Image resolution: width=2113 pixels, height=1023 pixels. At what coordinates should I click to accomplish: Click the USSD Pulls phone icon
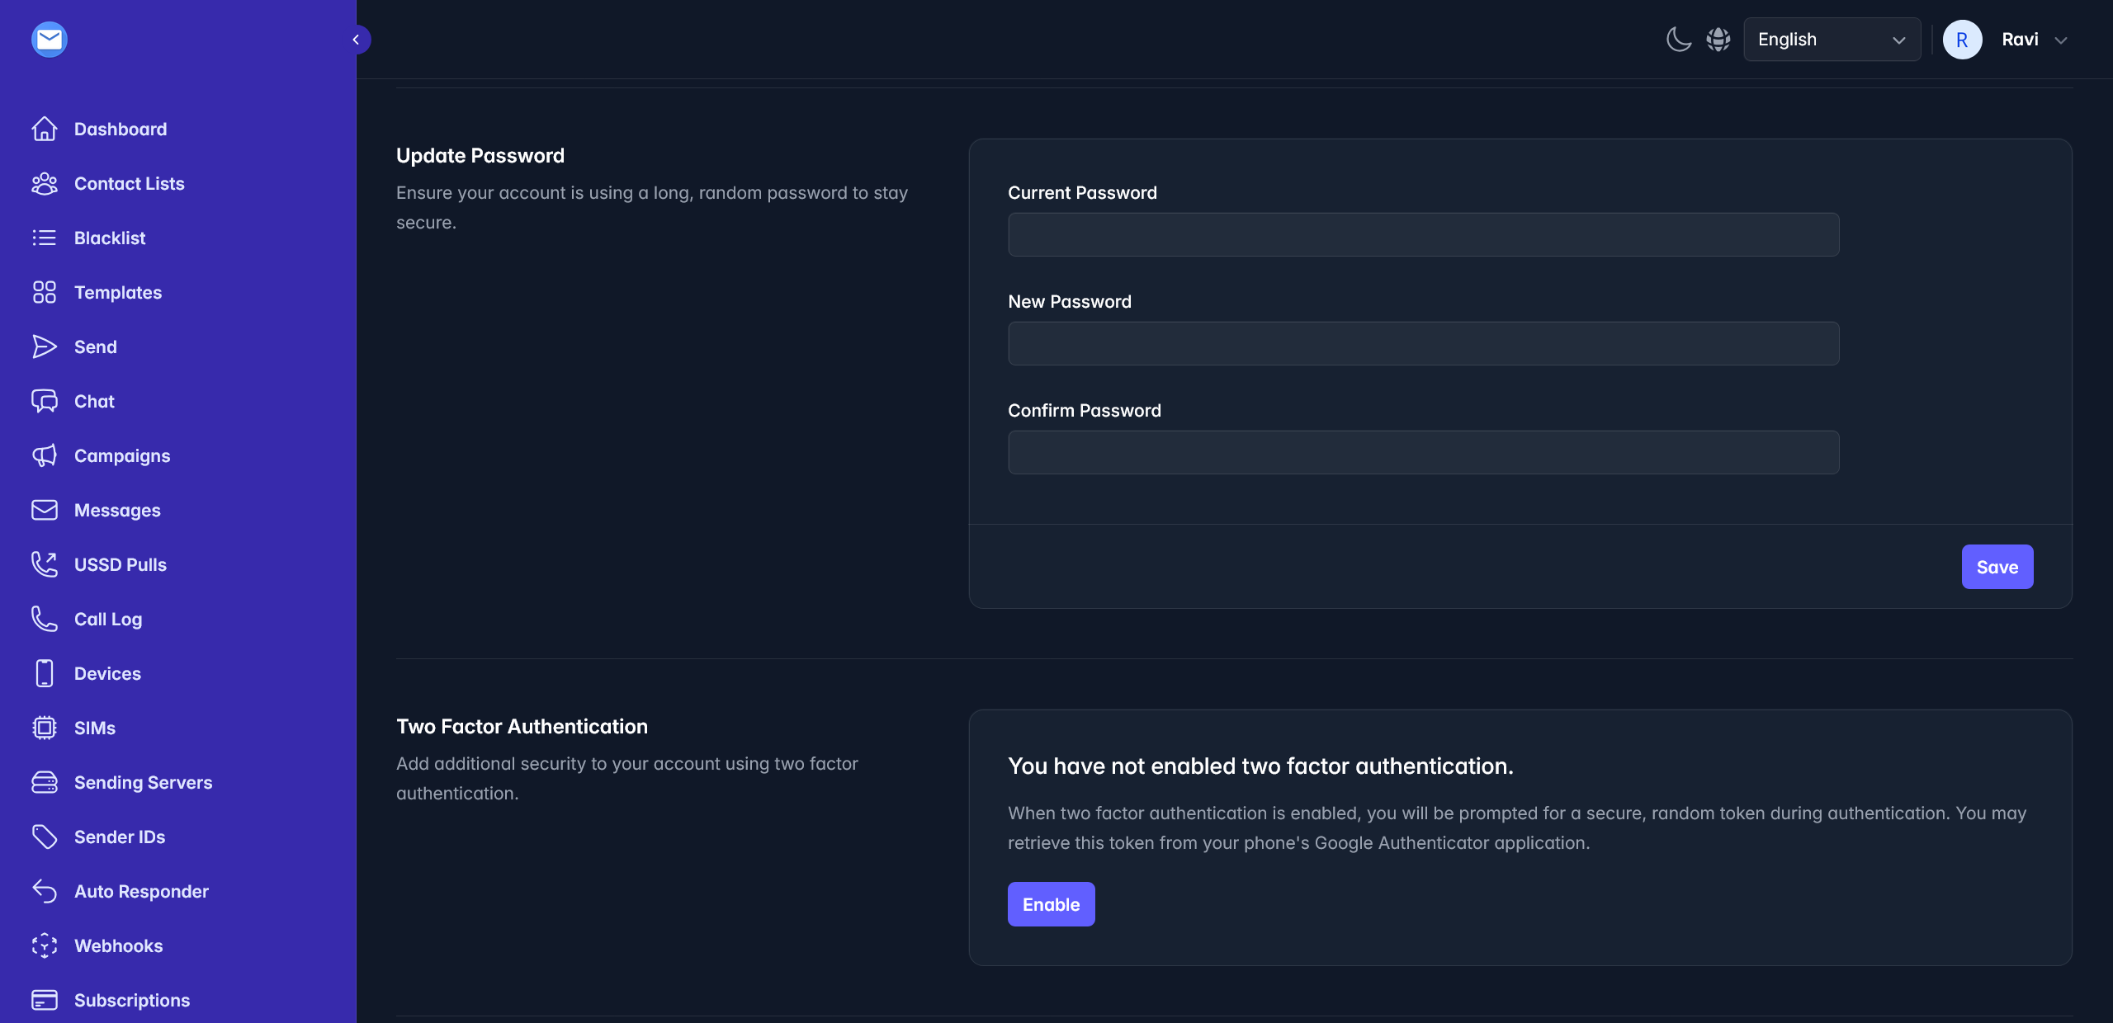(45, 564)
